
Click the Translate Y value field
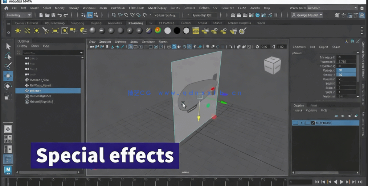click(346, 62)
